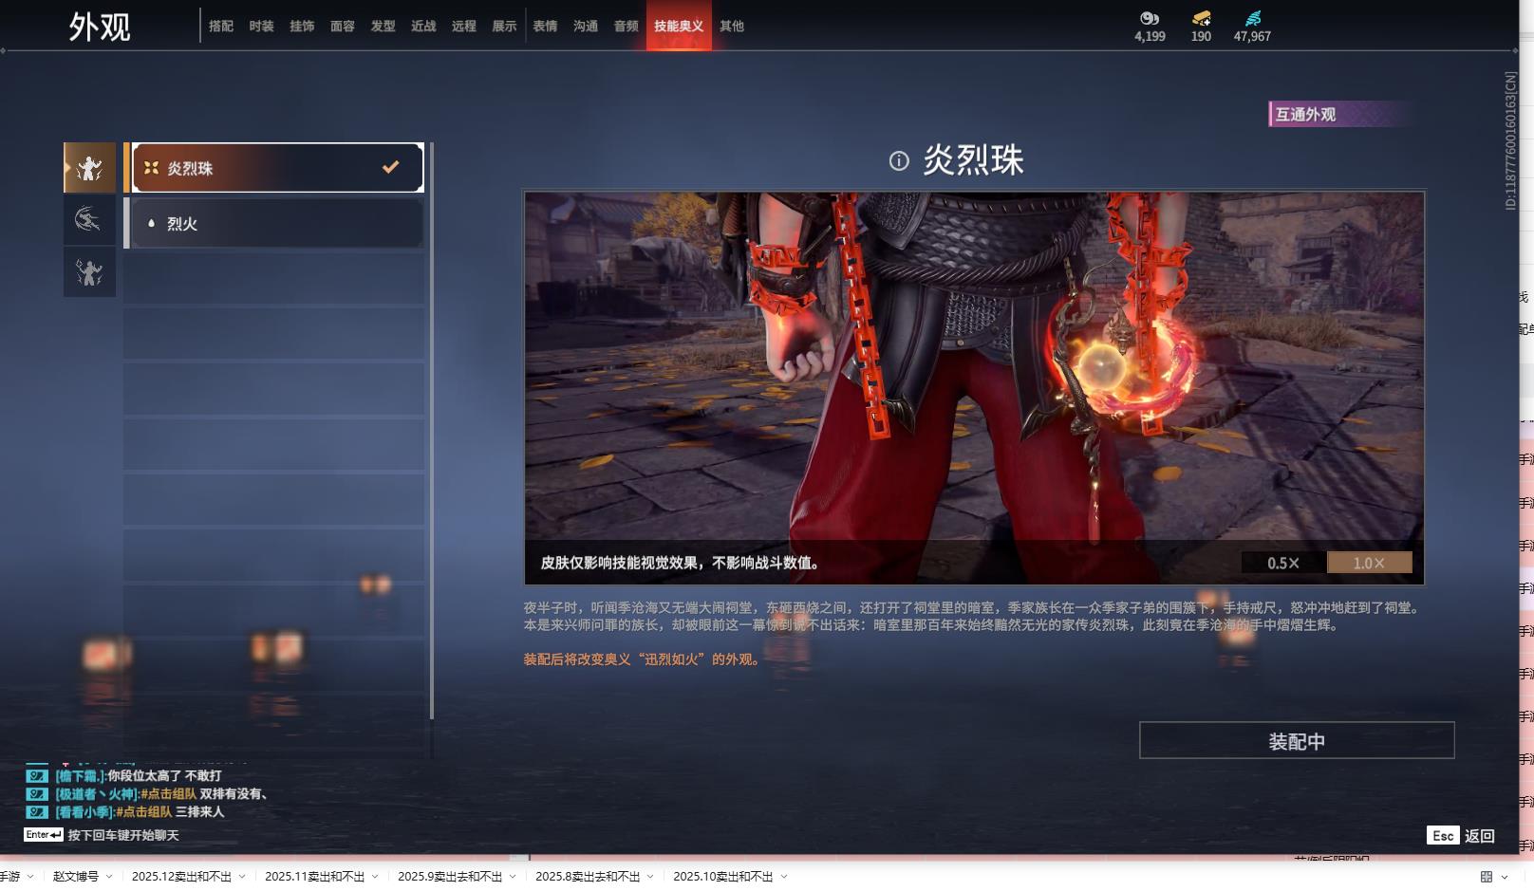Viewport: 1534px width, 891px height.
Task: Set preview speed to 1.0×
Action: click(x=1369, y=563)
